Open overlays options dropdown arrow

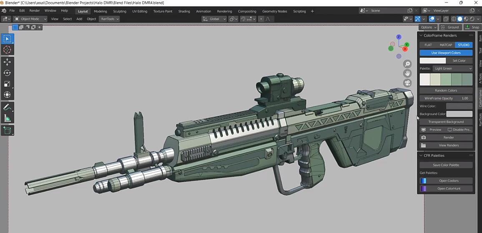point(438,19)
